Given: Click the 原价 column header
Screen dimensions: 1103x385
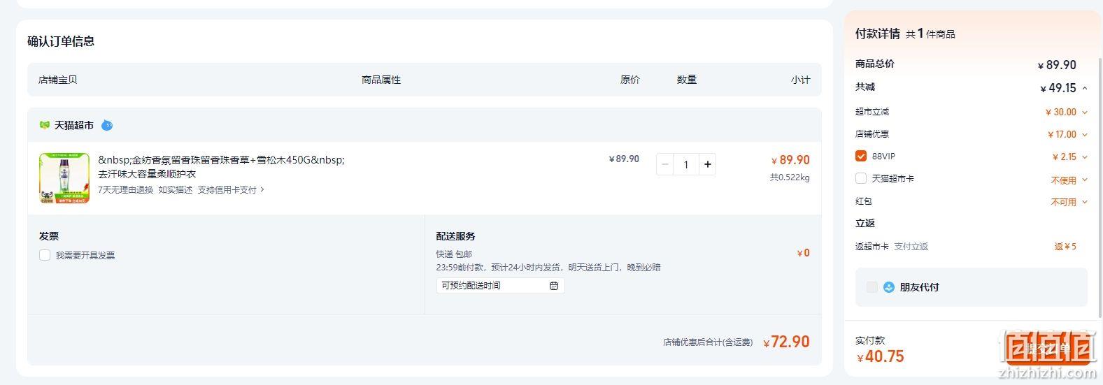Looking at the screenshot, I should (x=630, y=80).
